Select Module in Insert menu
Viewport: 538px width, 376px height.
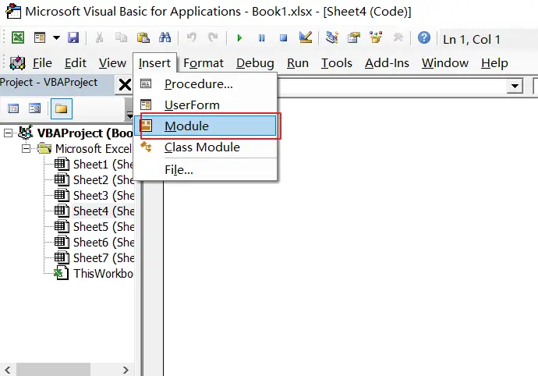(205, 126)
